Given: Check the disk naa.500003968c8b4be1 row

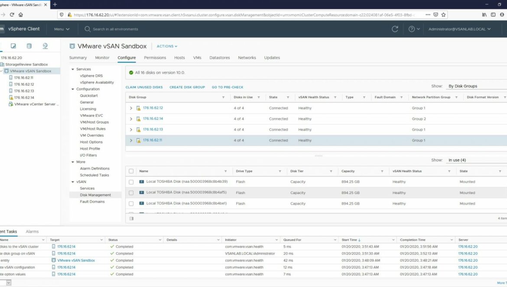Looking at the screenshot, I should [x=131, y=204].
